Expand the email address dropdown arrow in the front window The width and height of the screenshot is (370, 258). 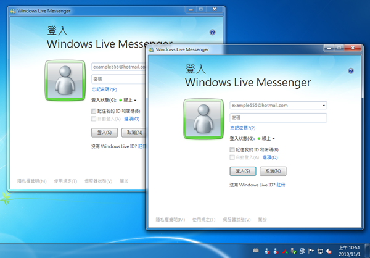324,106
